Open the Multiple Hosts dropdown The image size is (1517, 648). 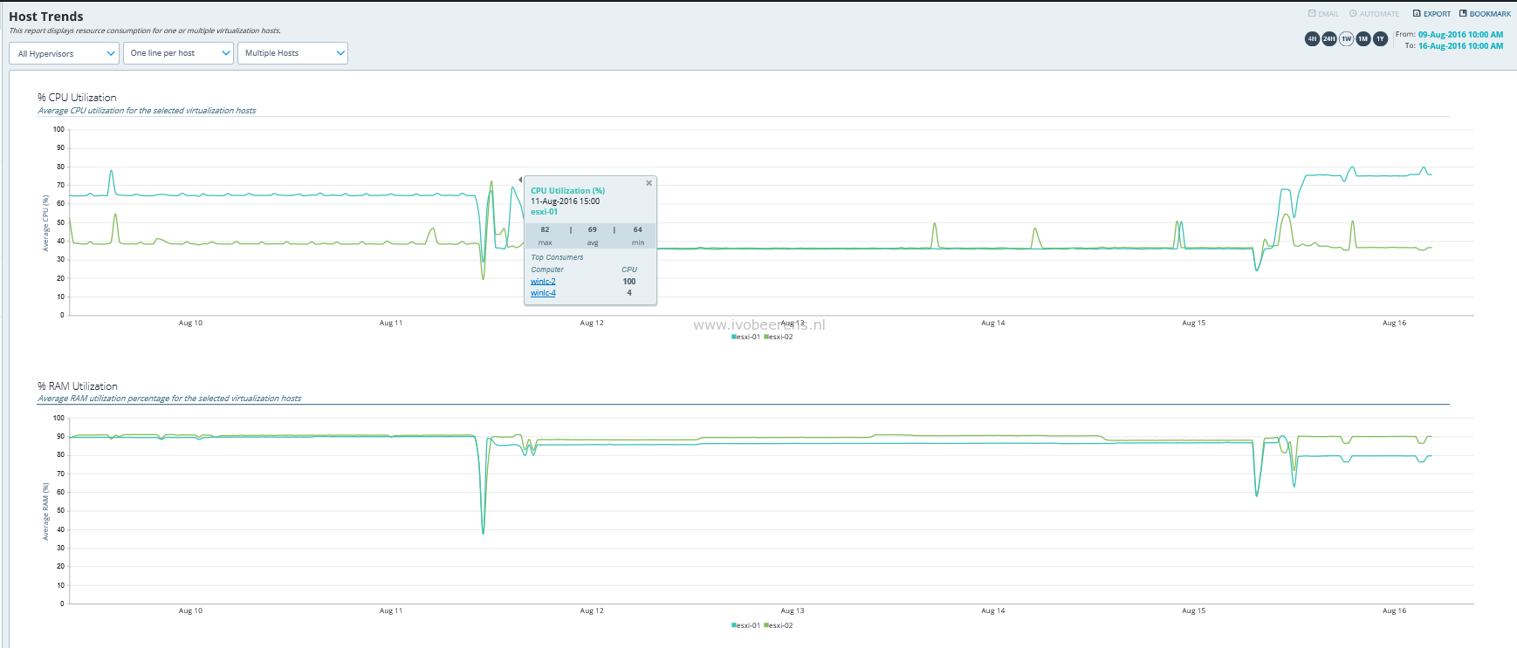[x=292, y=53]
